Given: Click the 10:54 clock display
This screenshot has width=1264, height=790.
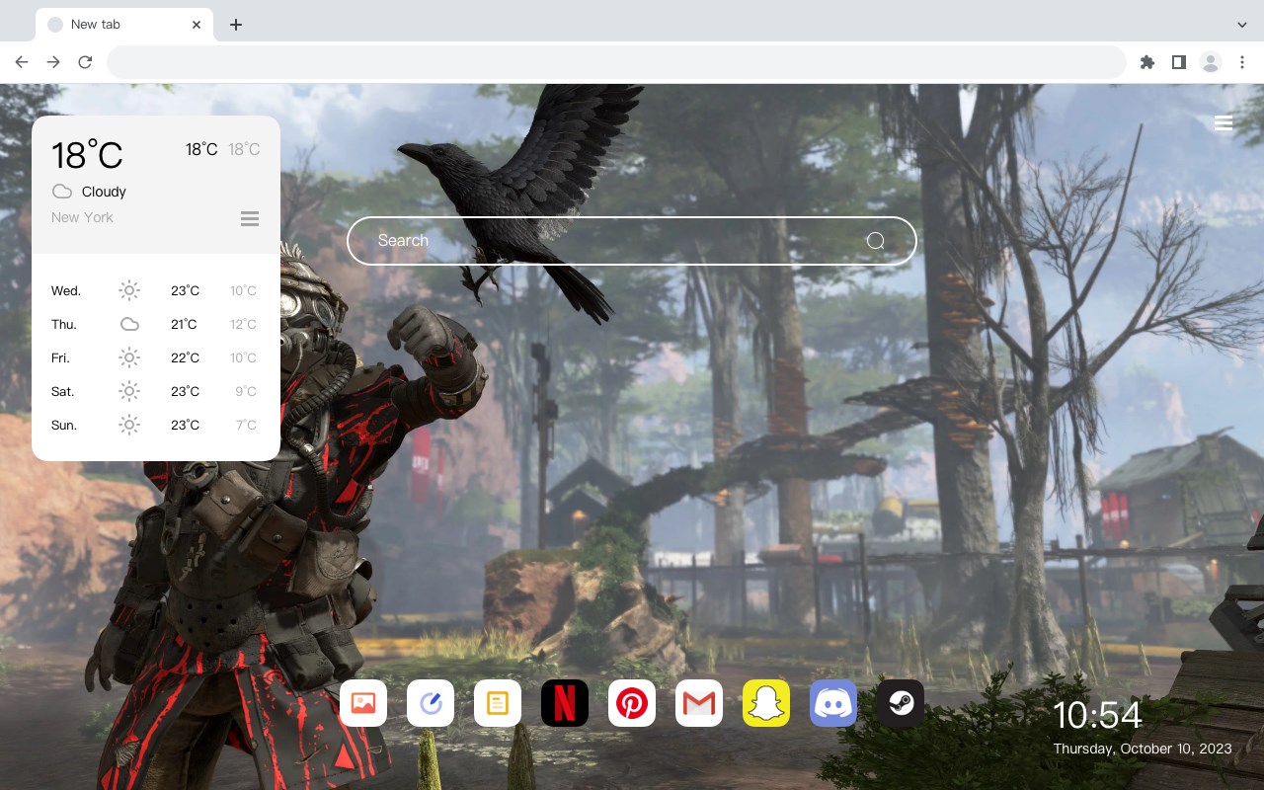Looking at the screenshot, I should coord(1097,715).
